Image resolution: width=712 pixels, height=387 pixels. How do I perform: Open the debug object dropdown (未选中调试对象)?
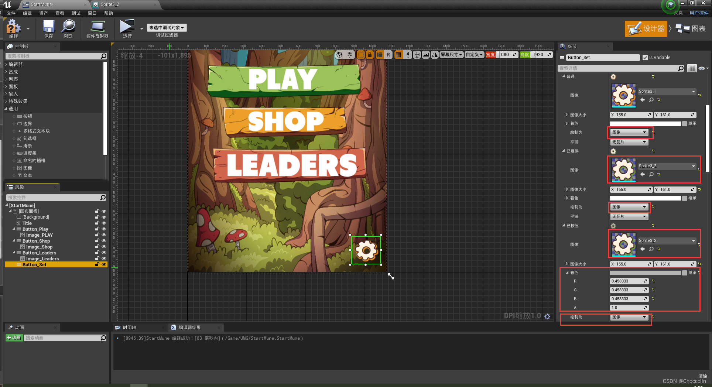tap(167, 28)
